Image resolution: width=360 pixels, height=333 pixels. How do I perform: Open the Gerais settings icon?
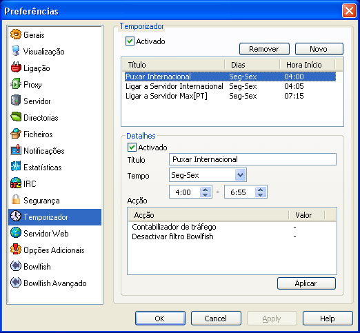16,34
